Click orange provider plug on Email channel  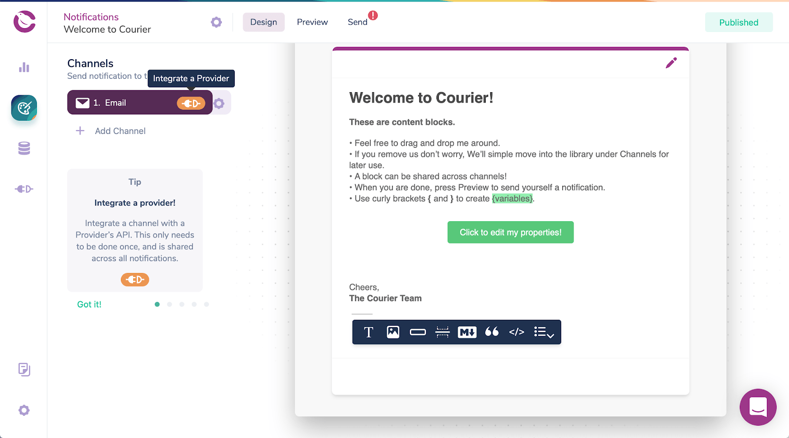coord(191,103)
